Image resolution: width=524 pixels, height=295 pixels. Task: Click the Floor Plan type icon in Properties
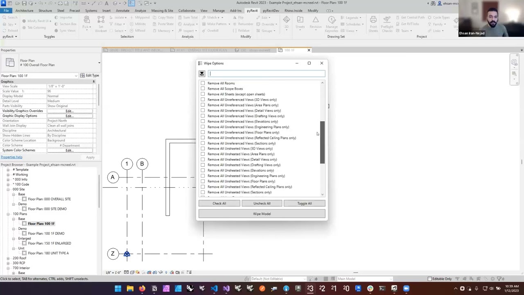[x=10, y=63]
